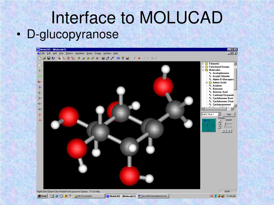Select the N nitrogen atom tool
This screenshot has height=205, width=274.
(40, 87)
